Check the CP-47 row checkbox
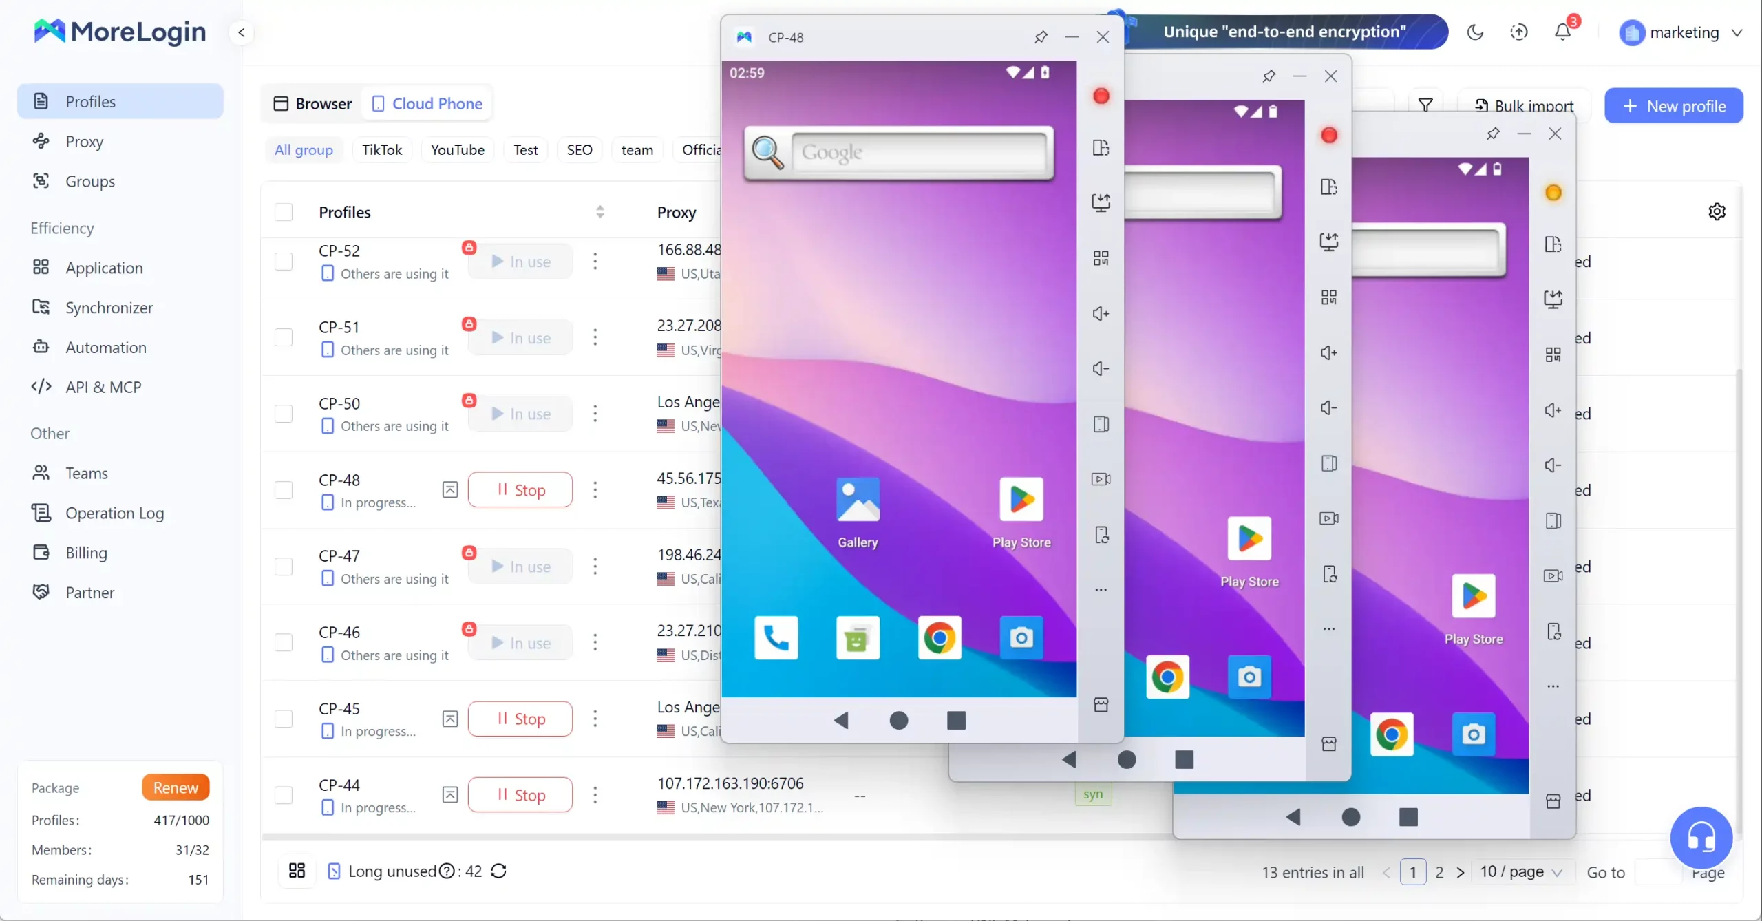The image size is (1762, 921). pyautogui.click(x=284, y=567)
